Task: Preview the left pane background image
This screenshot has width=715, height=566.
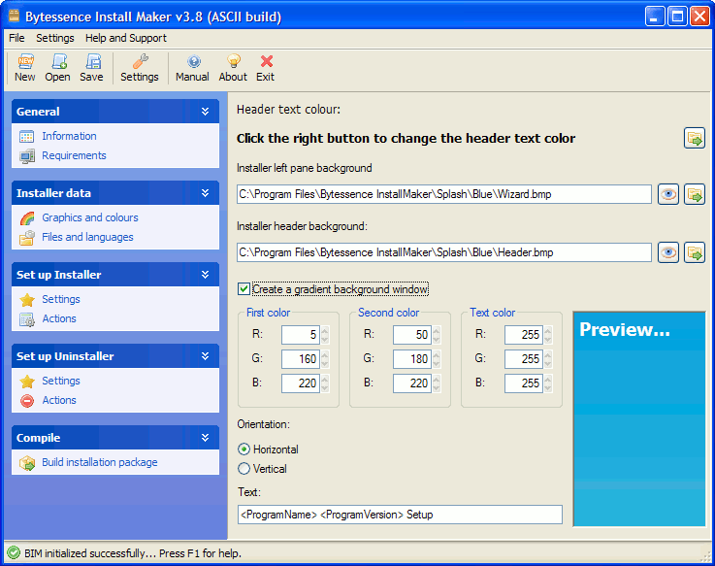Action: click(x=668, y=194)
